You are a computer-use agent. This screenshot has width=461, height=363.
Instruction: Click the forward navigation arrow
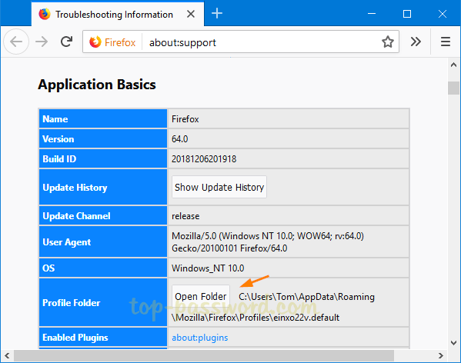42,42
